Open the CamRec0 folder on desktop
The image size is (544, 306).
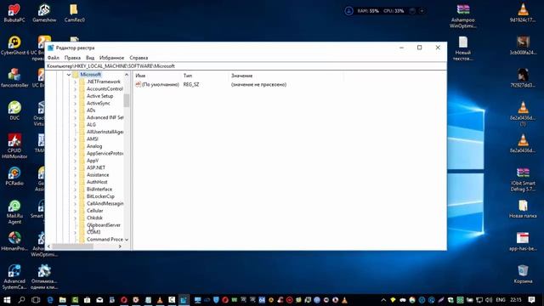tap(74, 13)
